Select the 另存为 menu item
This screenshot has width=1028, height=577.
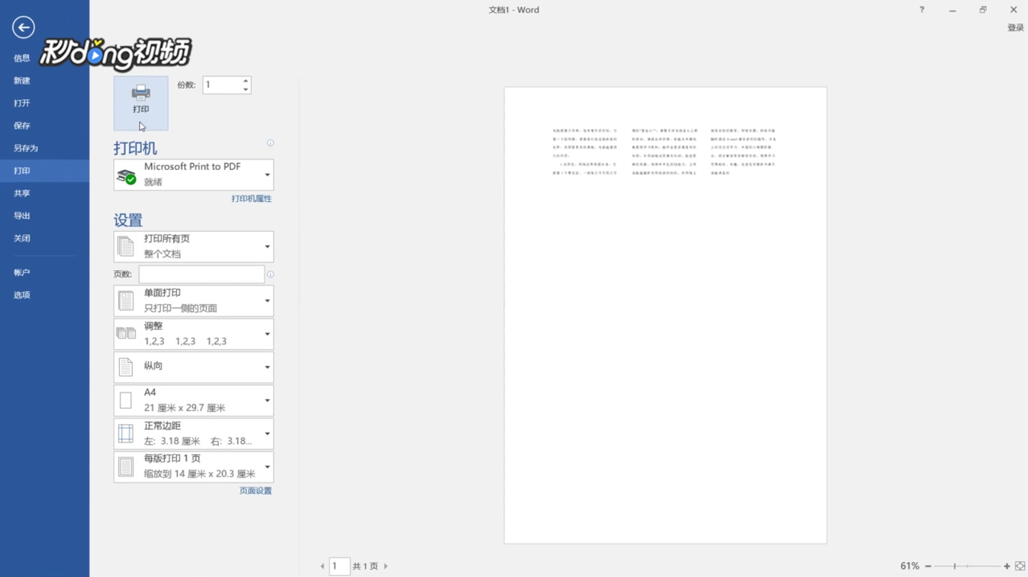[44, 148]
